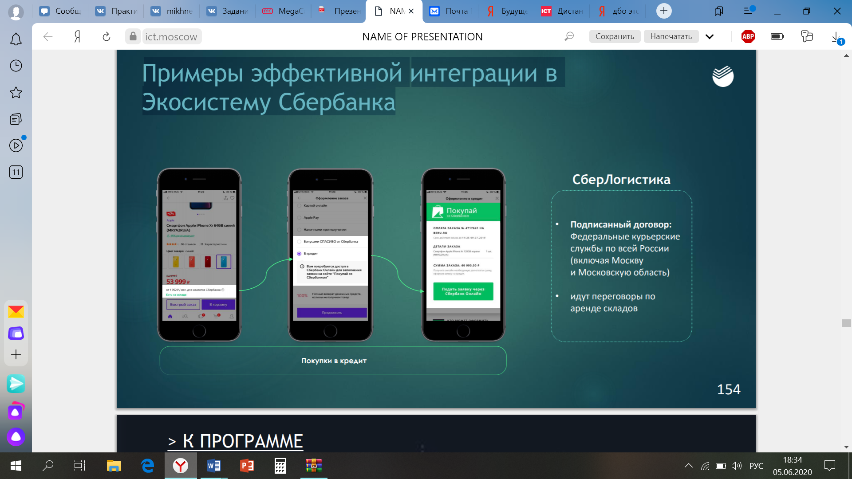Open browsing history clock icon
The height and width of the screenshot is (479, 852).
(16, 66)
